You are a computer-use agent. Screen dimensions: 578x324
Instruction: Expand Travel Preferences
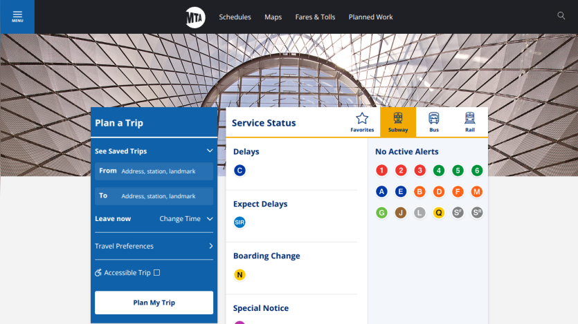pyautogui.click(x=154, y=246)
